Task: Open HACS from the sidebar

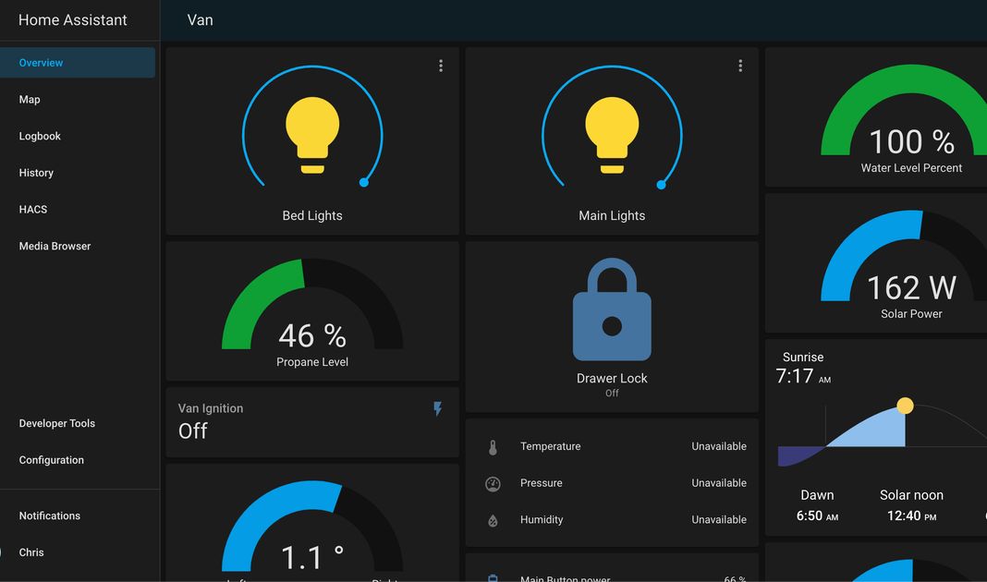Action: 33,210
